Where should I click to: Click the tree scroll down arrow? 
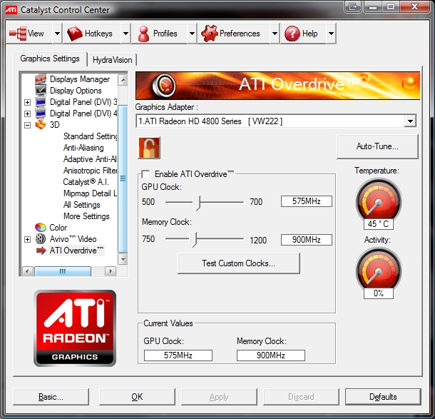coord(123,259)
